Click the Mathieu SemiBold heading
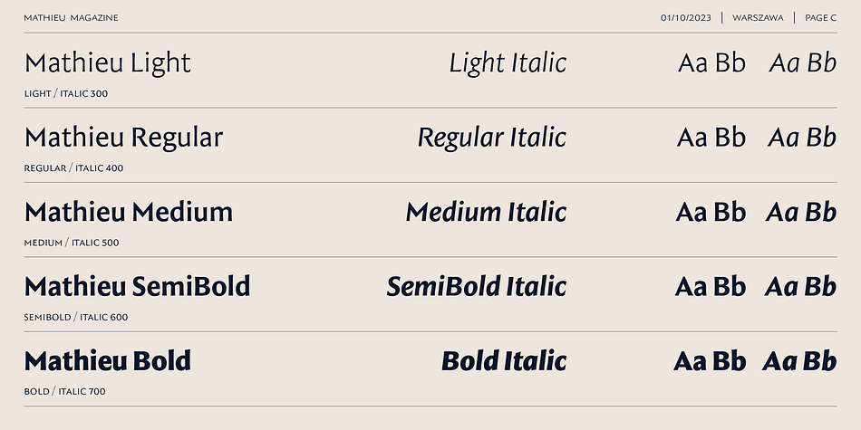Viewport: 861px width, 430px height. 137,287
